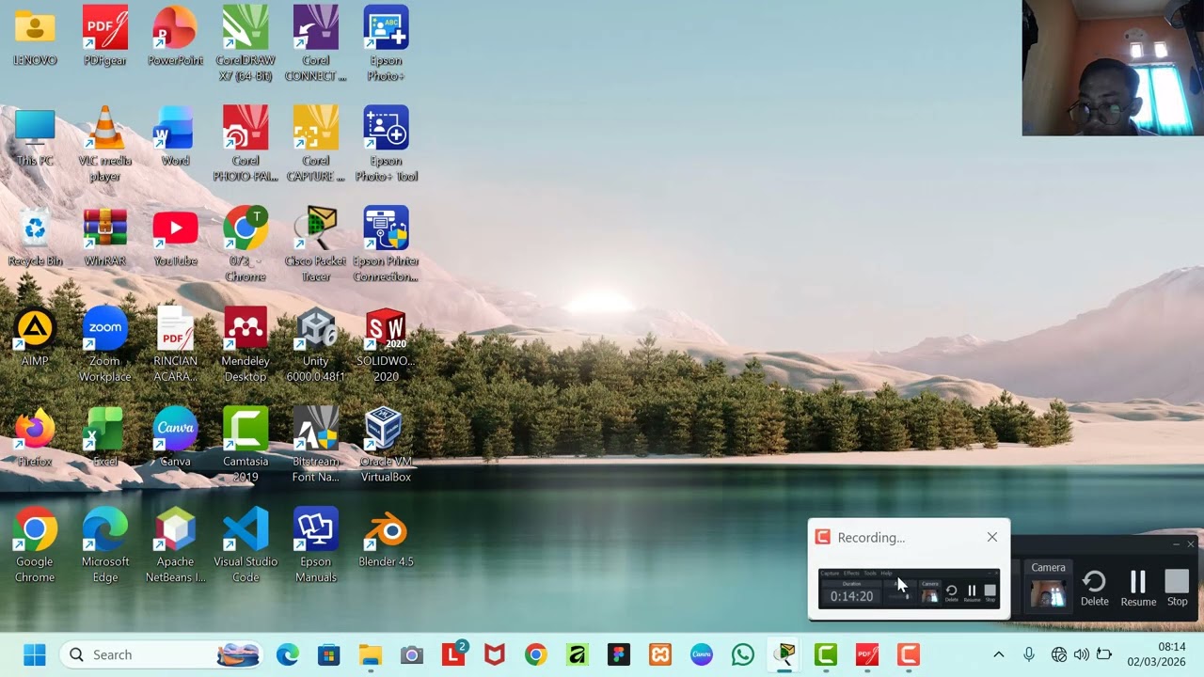
Task: Click the microphone icon in system tray
Action: pyautogui.click(x=1029, y=654)
